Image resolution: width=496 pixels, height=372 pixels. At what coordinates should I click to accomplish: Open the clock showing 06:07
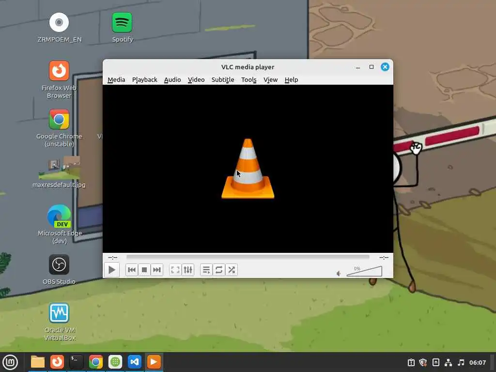point(477,362)
